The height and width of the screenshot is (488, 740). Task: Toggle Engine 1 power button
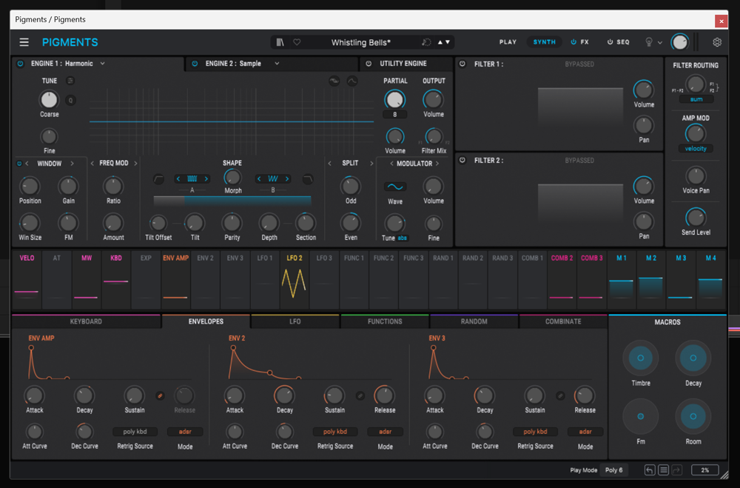20,64
